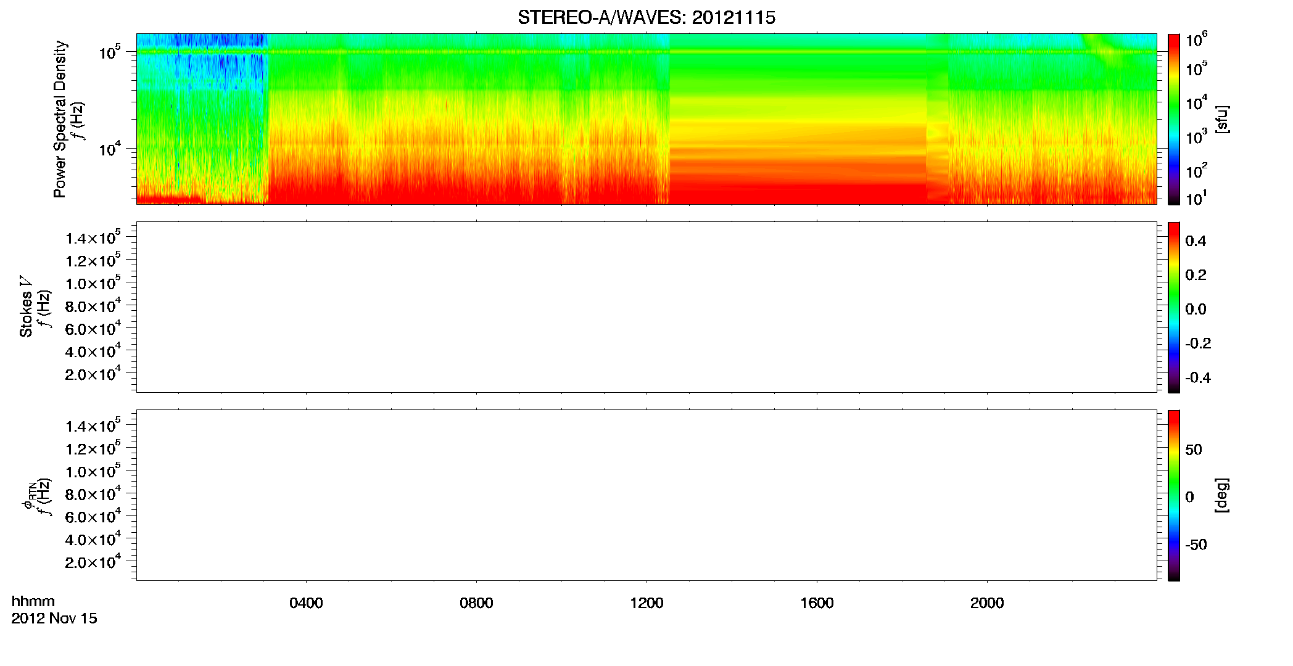Click the [sfu] colorbar unit label
This screenshot has width=1293, height=666.
pos(1222,120)
